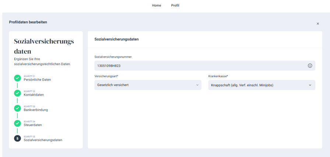The height and width of the screenshot is (157, 330).
Task: Go to the Home menu item
Action: click(x=156, y=6)
